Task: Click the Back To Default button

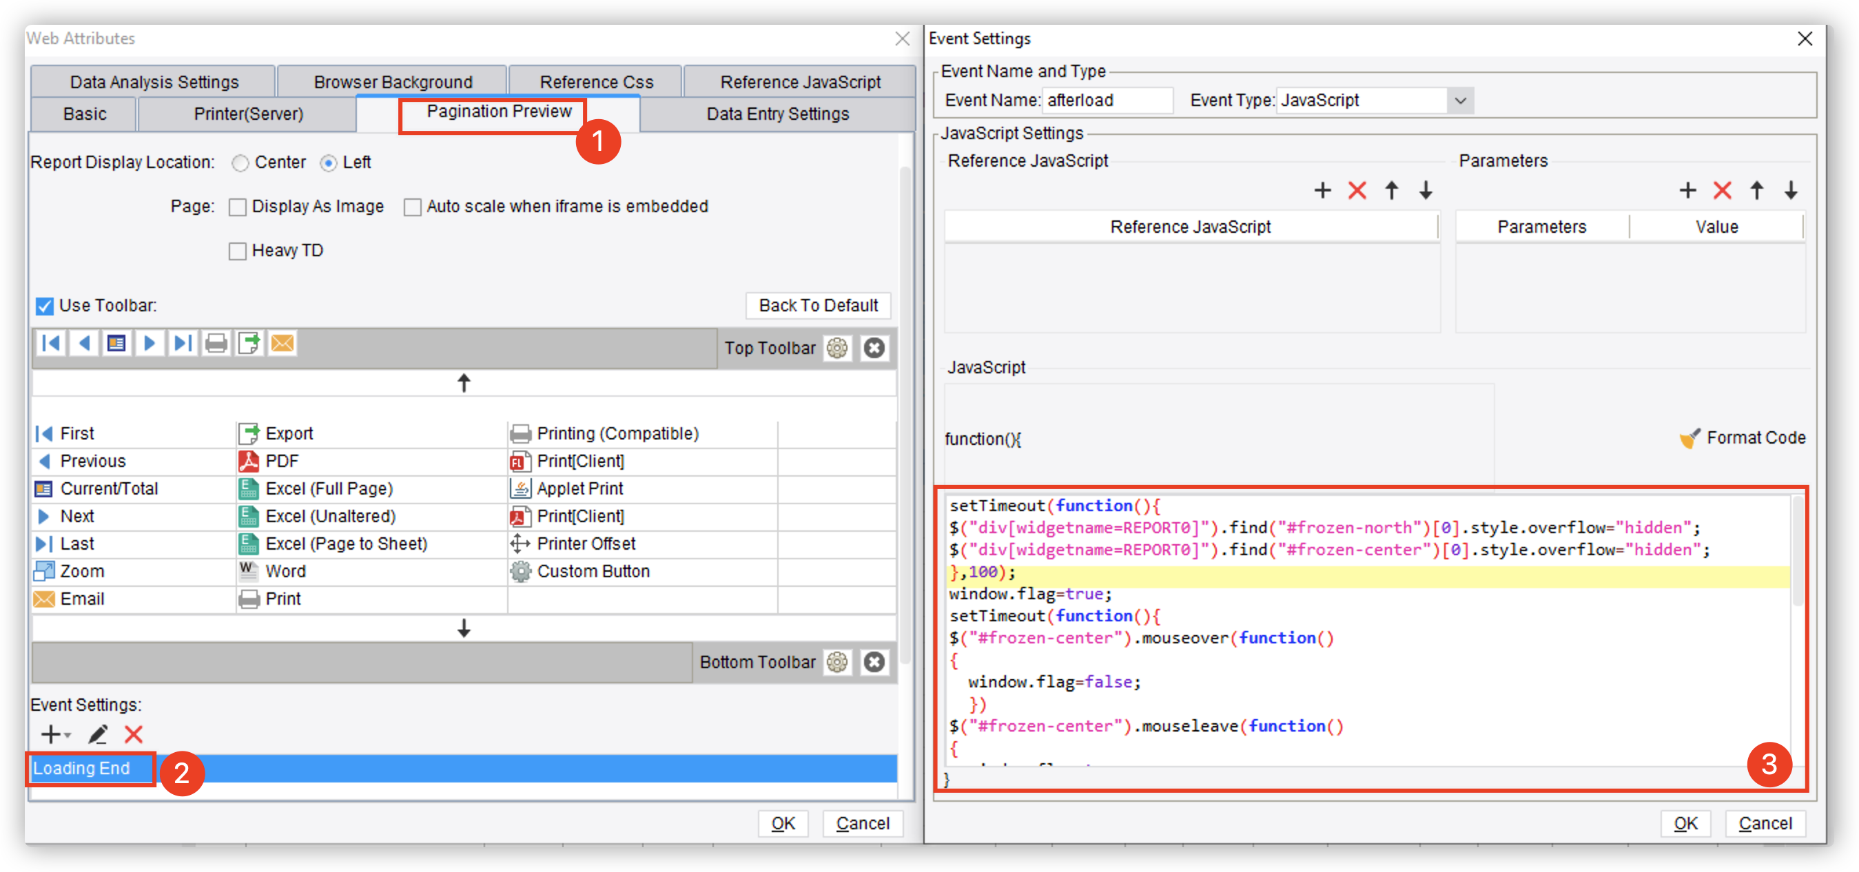Action: point(818,306)
